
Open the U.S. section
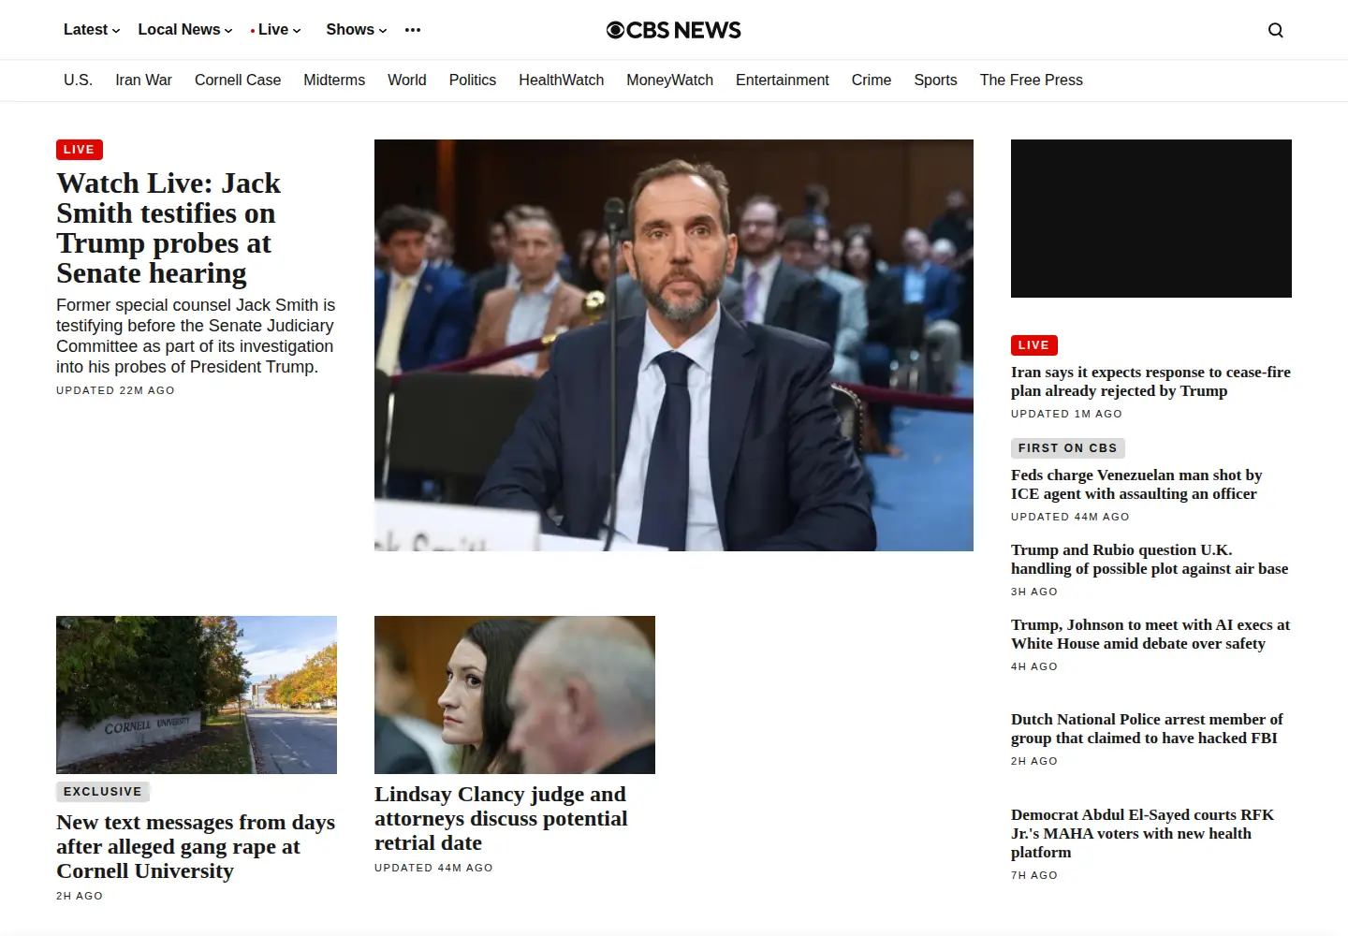click(78, 80)
